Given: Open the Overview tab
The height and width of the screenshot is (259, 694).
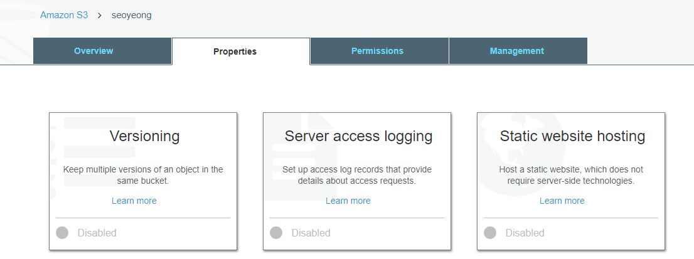Looking at the screenshot, I should point(93,51).
